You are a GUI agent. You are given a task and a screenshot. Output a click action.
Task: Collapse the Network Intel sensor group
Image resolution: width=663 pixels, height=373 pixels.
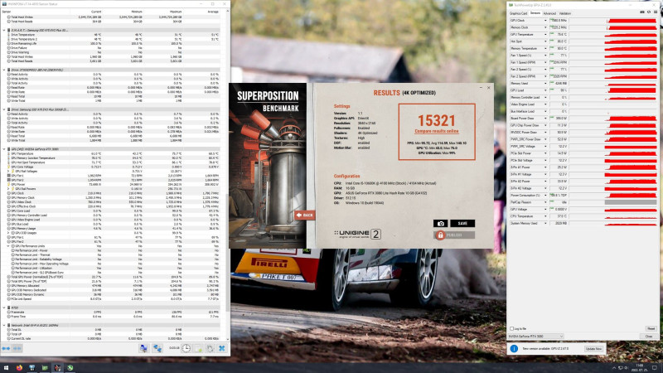click(x=4, y=325)
